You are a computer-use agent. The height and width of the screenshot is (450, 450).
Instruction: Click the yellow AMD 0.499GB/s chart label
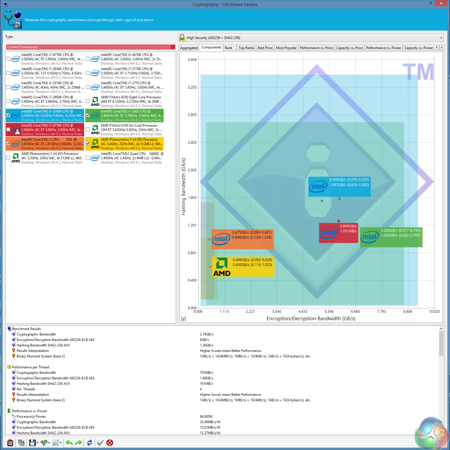pyautogui.click(x=243, y=267)
